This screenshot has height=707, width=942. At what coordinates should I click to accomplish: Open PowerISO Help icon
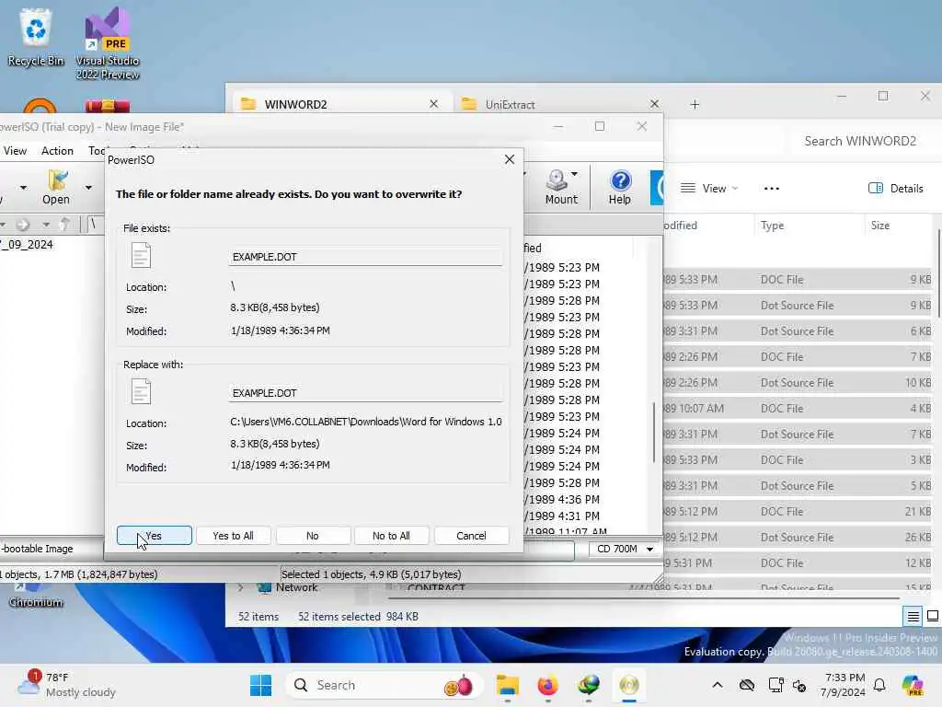(620, 187)
